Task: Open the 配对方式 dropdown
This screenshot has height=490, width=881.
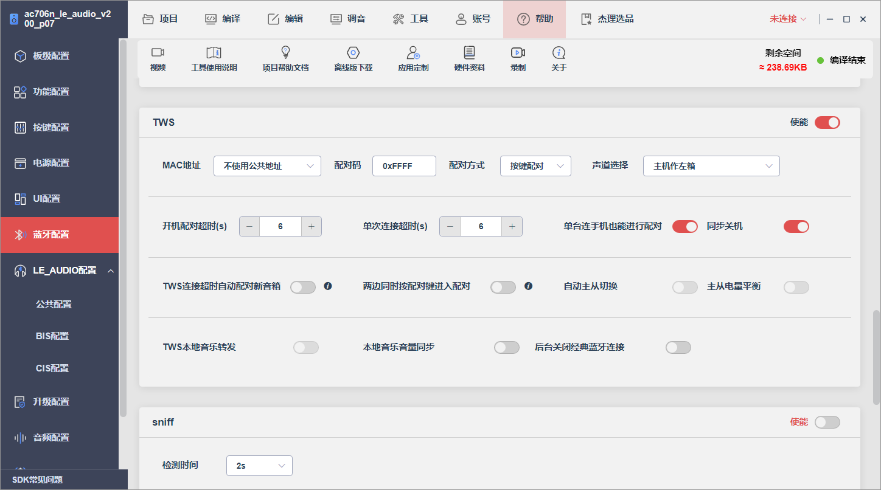Action: click(535, 166)
